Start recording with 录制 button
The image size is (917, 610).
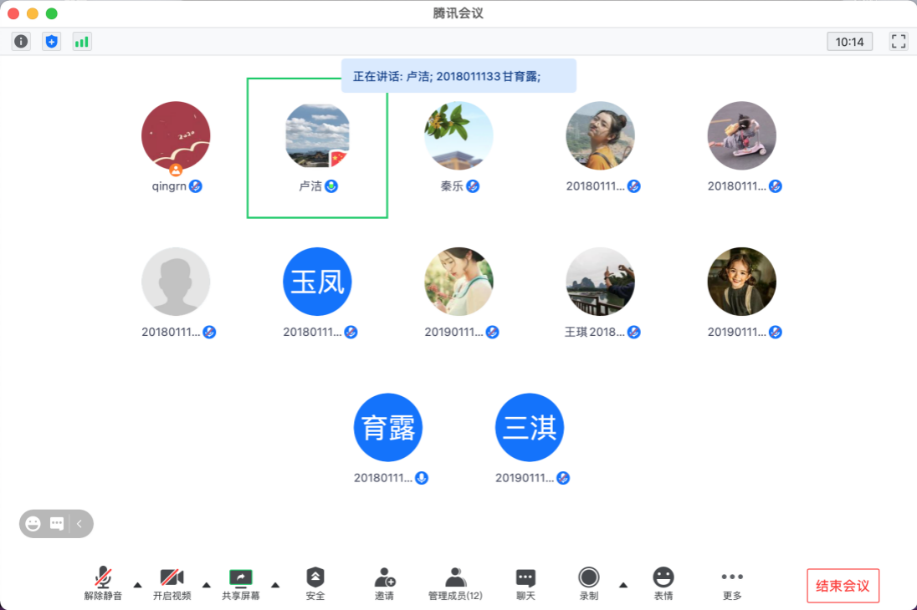click(589, 583)
